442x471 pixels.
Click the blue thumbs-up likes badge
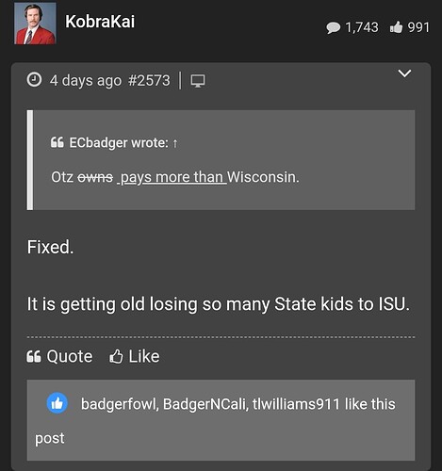(x=57, y=403)
